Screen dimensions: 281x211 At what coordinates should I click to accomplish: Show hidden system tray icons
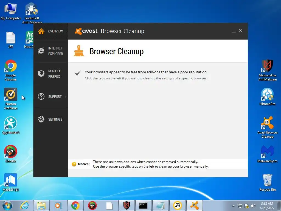pos(233,206)
